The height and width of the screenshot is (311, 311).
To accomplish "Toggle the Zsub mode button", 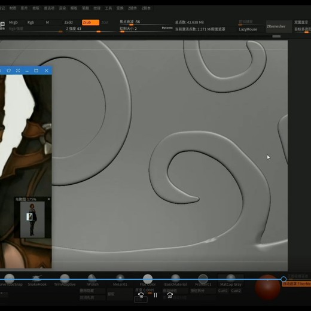I will pyautogui.click(x=90, y=22).
